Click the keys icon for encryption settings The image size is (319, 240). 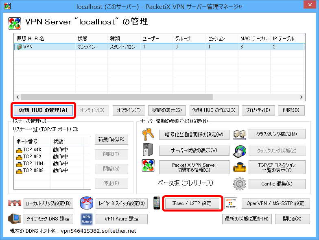(148, 134)
